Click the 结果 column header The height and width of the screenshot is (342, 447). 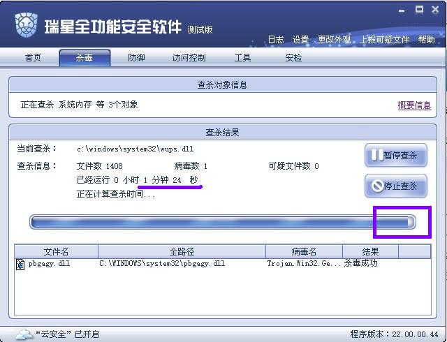(370, 251)
